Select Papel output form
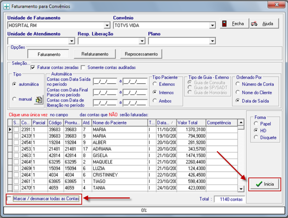Image resolution: width=288 pixels, height=218 pixels. click(x=256, y=123)
